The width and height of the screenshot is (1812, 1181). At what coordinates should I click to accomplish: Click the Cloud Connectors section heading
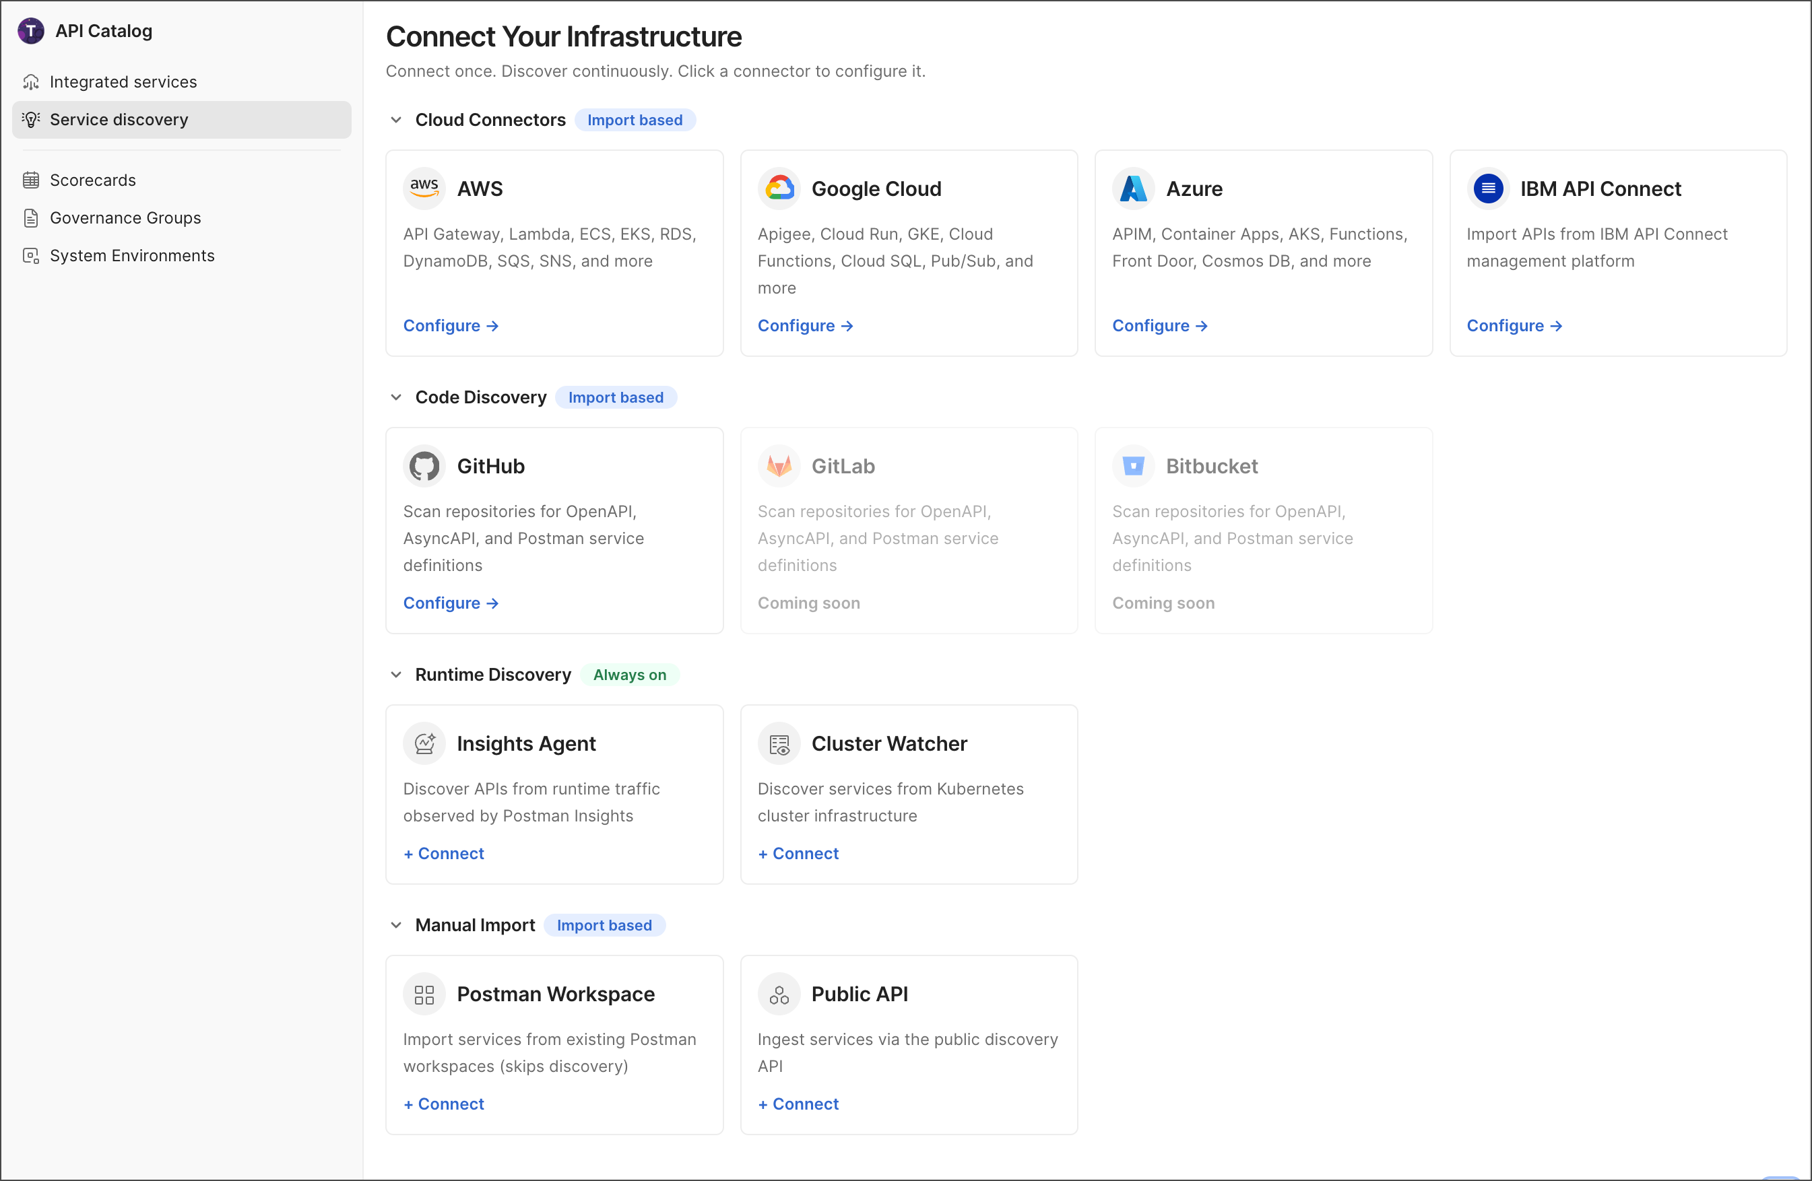click(x=490, y=121)
